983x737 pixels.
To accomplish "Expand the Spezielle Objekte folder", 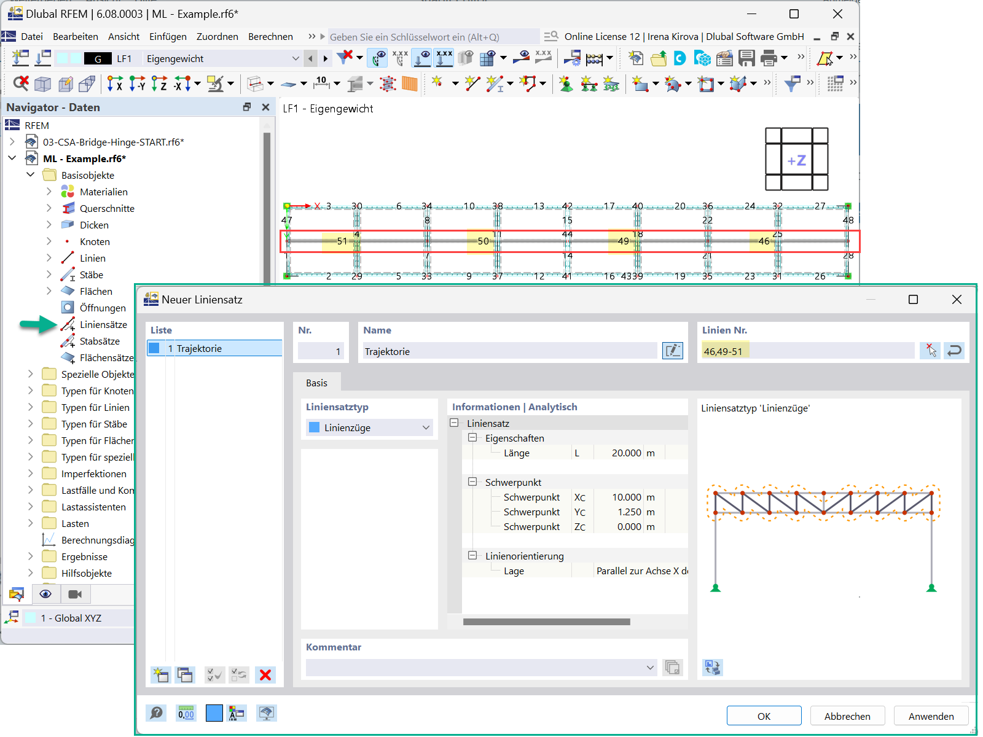I will 31,374.
